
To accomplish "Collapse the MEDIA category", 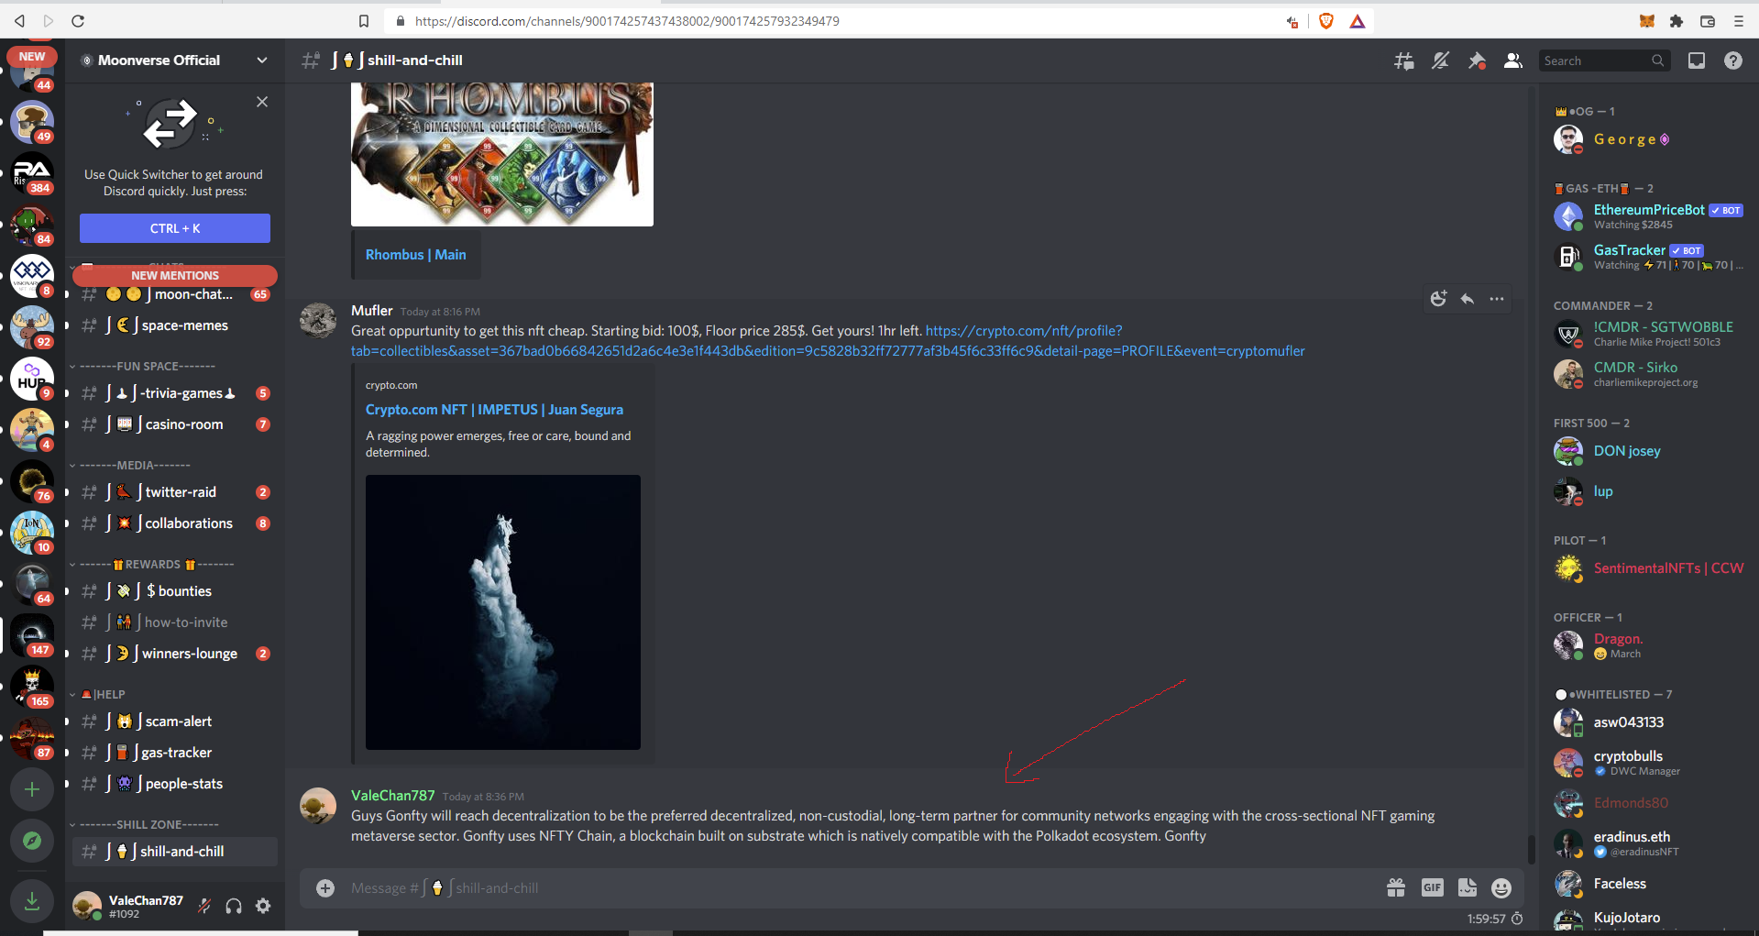I will click(135, 465).
